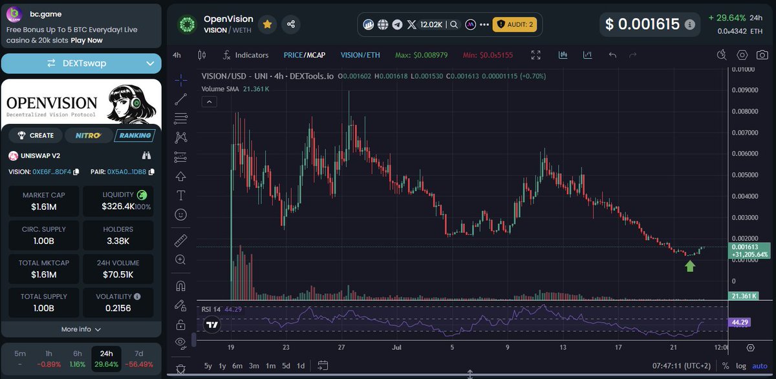Viewport: 776px width, 379px height.
Task: Open the X (Twitter) profile link
Action: [x=412, y=25]
